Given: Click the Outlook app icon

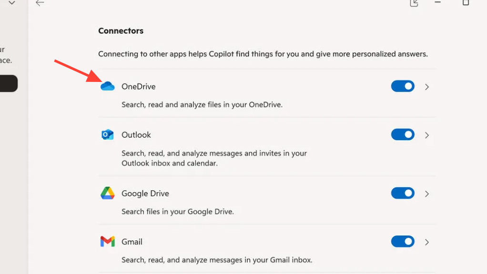Looking at the screenshot, I should coord(108,135).
